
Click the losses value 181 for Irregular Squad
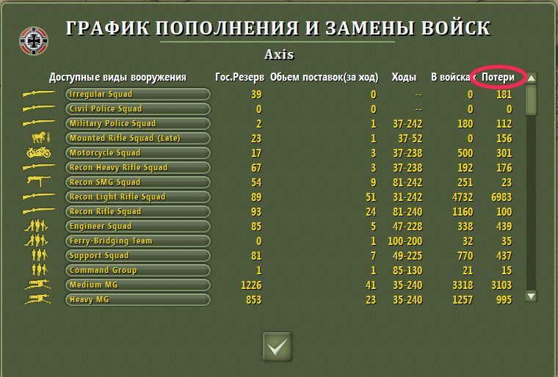504,95
